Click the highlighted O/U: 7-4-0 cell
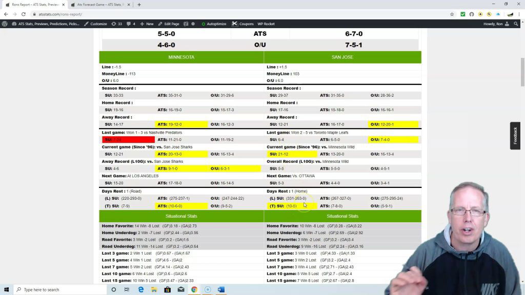The width and height of the screenshot is (525, 295). pyautogui.click(x=393, y=139)
